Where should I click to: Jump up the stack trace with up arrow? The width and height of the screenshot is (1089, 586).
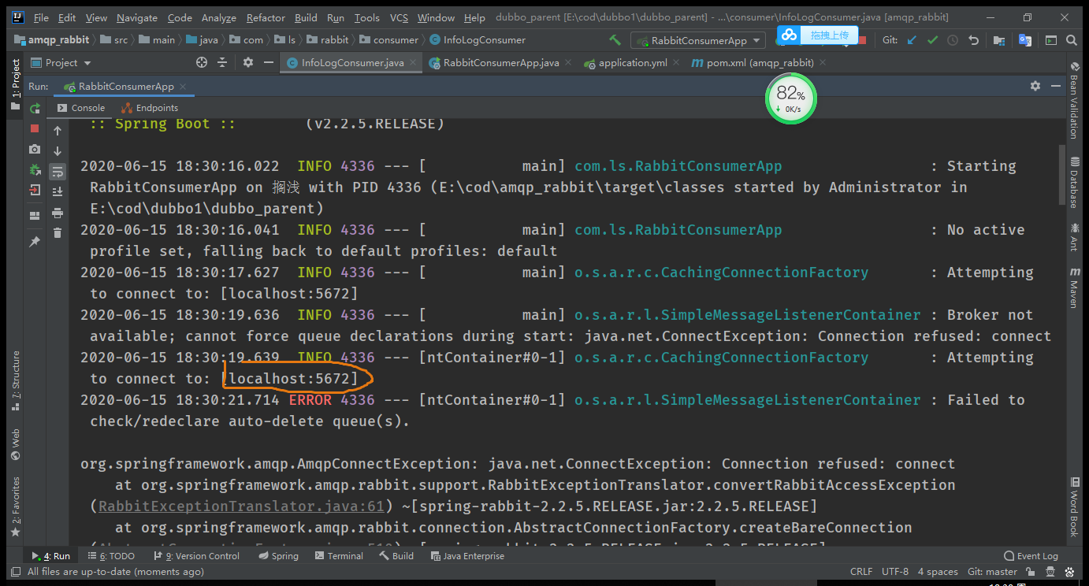[58, 131]
